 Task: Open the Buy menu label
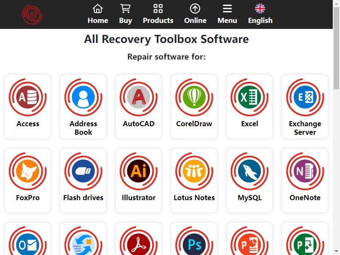[x=125, y=20]
